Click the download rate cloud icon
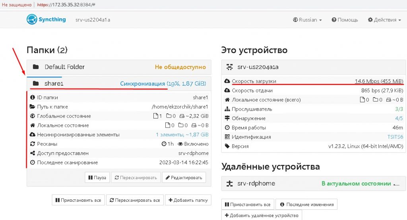Viewport: 407px width, 220px height. tap(227, 81)
